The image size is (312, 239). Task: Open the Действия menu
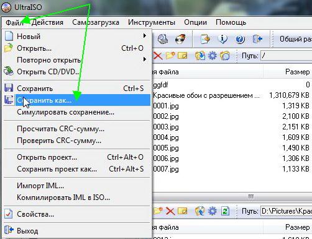(47, 22)
